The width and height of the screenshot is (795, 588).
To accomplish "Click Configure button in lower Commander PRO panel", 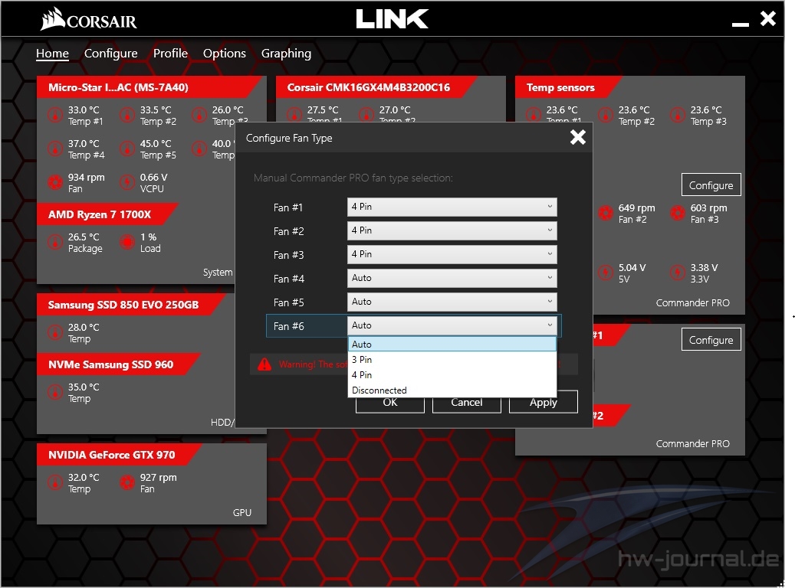I will 711,340.
